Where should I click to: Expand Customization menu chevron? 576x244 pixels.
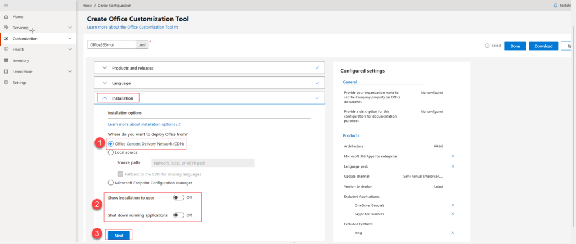[x=70, y=39]
